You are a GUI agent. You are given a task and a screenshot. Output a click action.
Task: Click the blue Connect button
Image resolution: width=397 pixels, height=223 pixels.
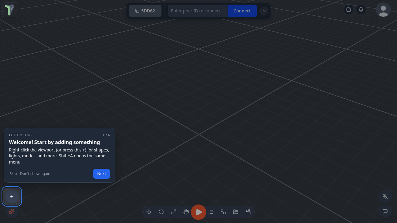tap(242, 11)
